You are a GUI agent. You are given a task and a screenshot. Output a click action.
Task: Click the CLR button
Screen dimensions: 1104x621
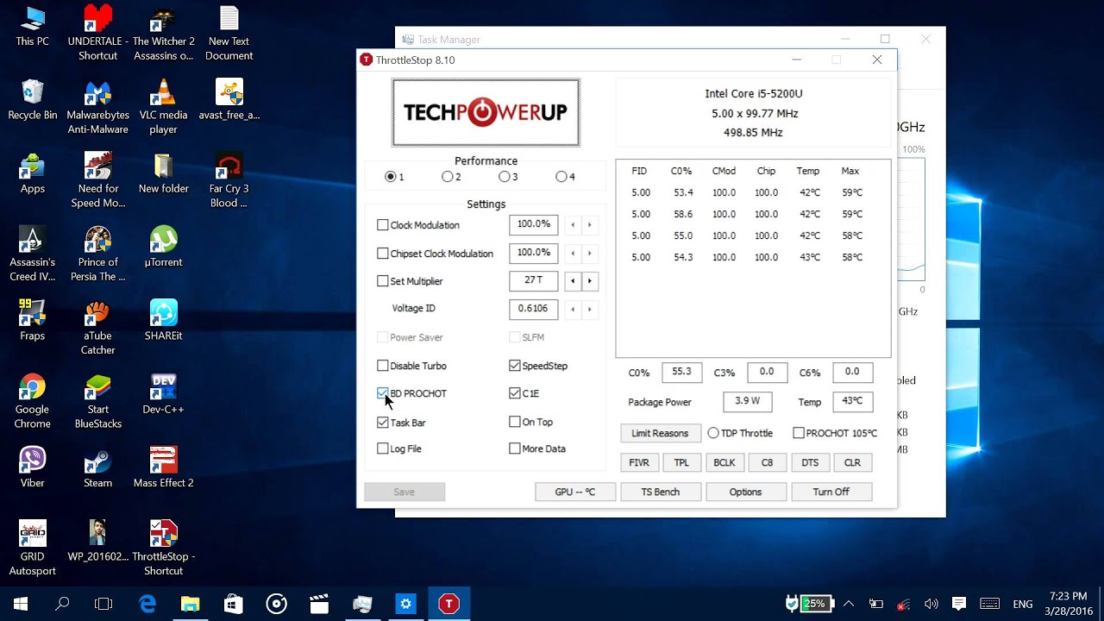pos(852,462)
